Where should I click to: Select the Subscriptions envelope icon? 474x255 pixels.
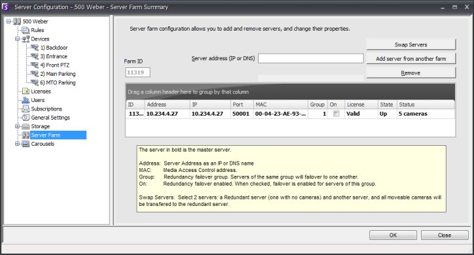26,109
